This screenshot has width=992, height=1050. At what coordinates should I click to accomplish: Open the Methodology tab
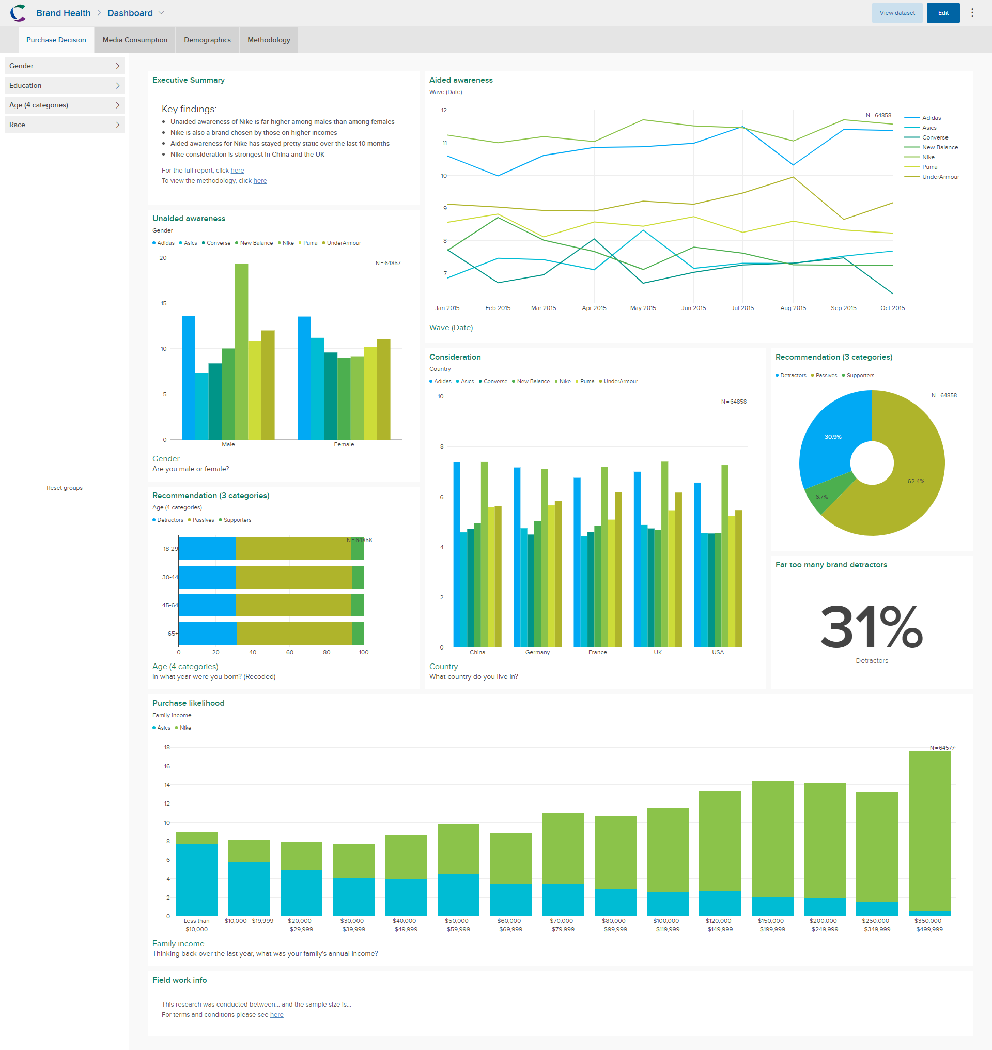[x=269, y=40]
